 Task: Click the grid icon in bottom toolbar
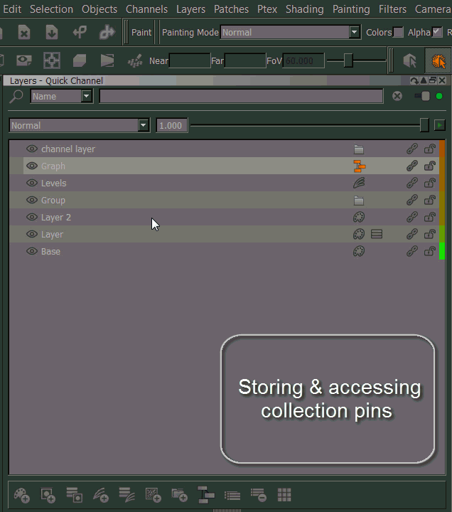(284, 495)
